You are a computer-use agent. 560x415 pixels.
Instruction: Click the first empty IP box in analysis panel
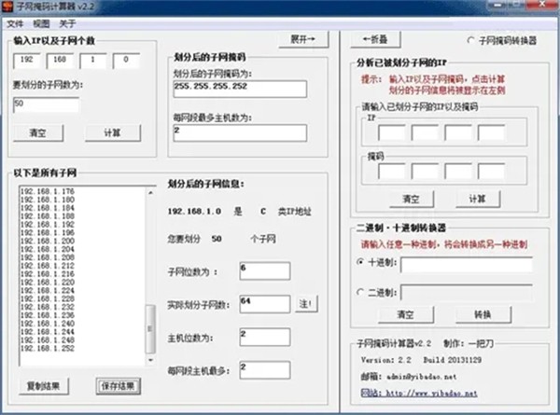(391, 132)
